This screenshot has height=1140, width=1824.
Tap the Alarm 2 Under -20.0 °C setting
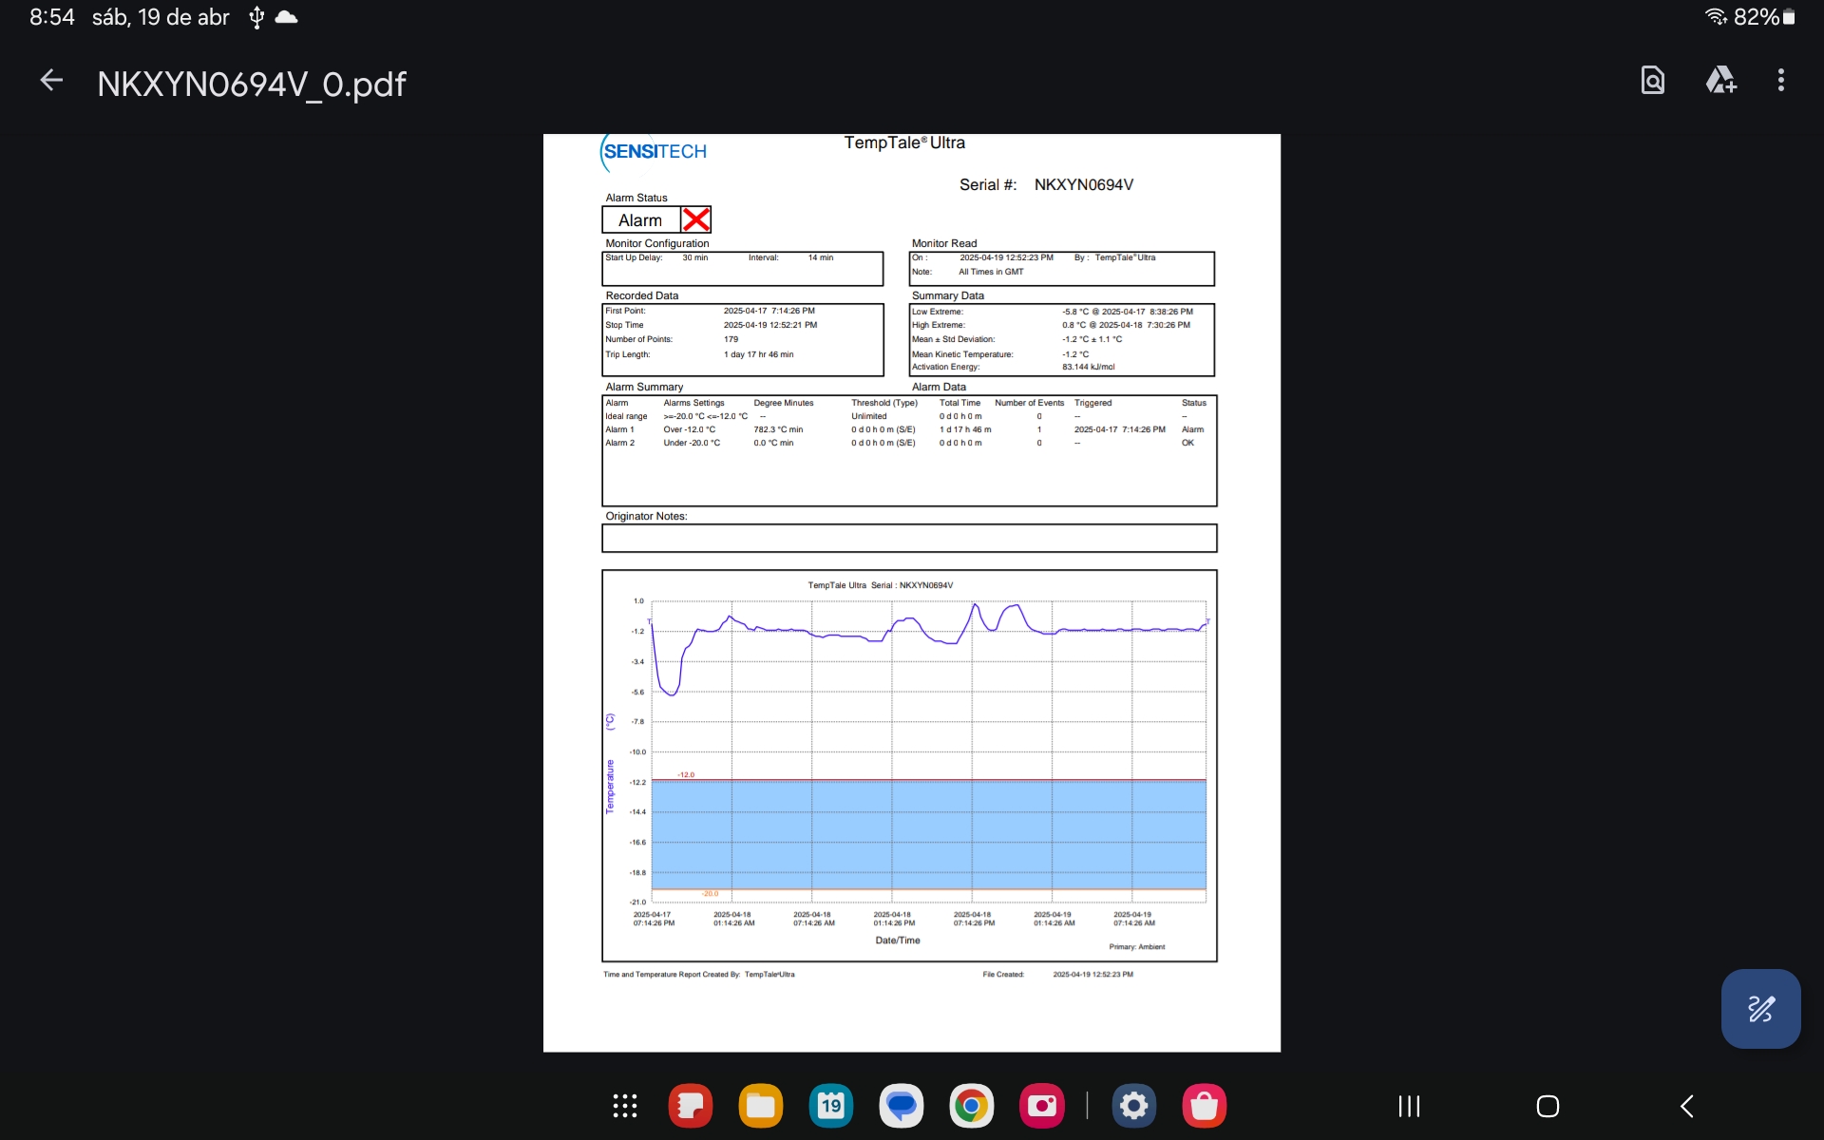pyautogui.click(x=692, y=443)
